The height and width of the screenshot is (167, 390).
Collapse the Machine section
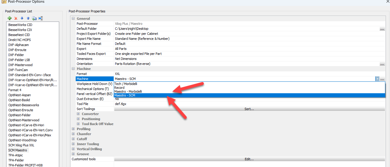pos(73,69)
